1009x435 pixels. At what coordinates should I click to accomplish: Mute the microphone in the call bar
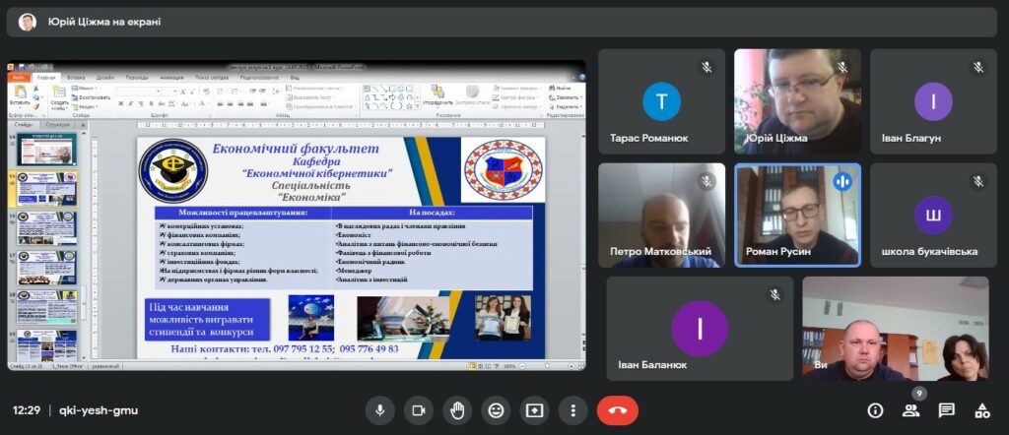(379, 410)
